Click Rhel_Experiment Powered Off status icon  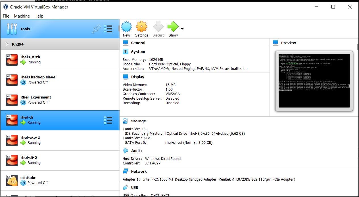pos(23,102)
